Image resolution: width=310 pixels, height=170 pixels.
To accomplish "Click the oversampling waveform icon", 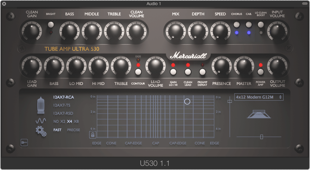I will pyautogui.click(x=41, y=120).
